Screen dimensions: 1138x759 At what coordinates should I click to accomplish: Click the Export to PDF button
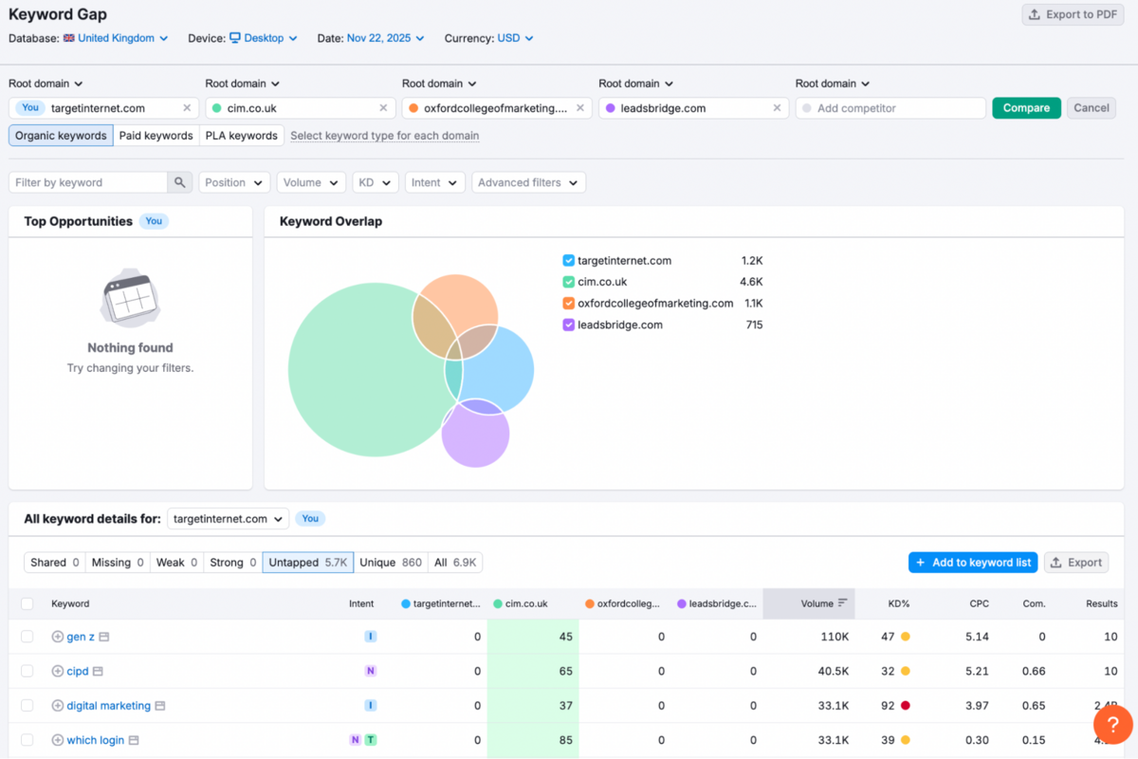click(x=1073, y=14)
